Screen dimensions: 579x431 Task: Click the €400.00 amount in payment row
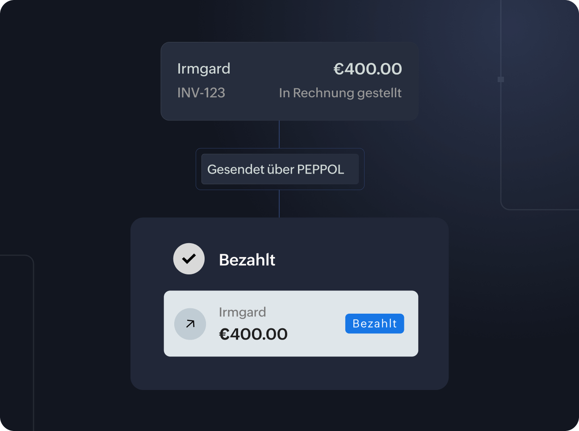click(253, 334)
